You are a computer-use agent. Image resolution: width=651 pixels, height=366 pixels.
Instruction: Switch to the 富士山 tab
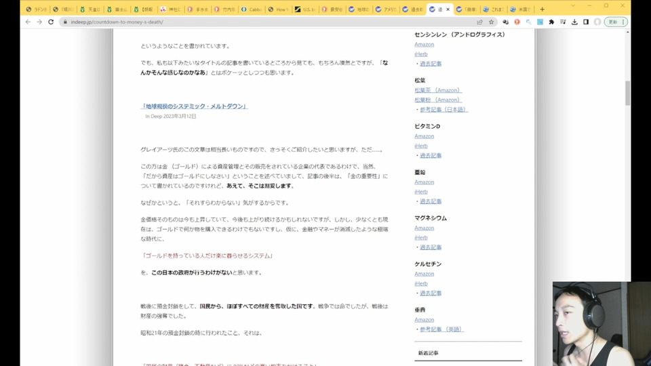pos(117,9)
